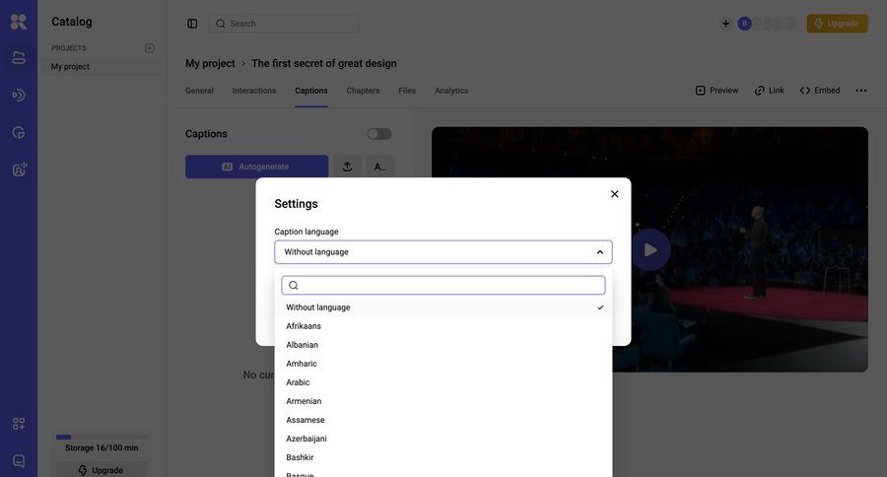Open the apps grid icon in sidebar
Viewport: 887px width, 477px height.
click(19, 423)
